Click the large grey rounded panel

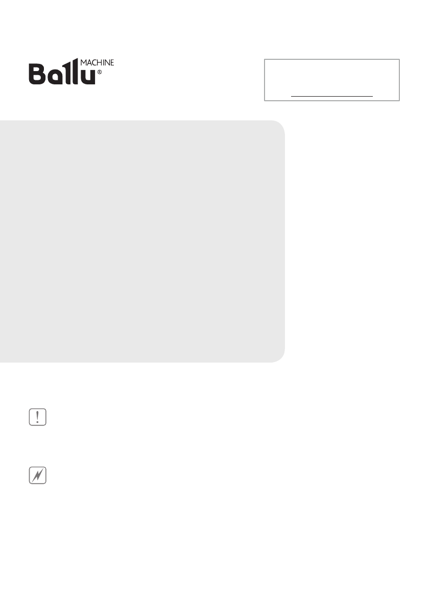(x=142, y=241)
